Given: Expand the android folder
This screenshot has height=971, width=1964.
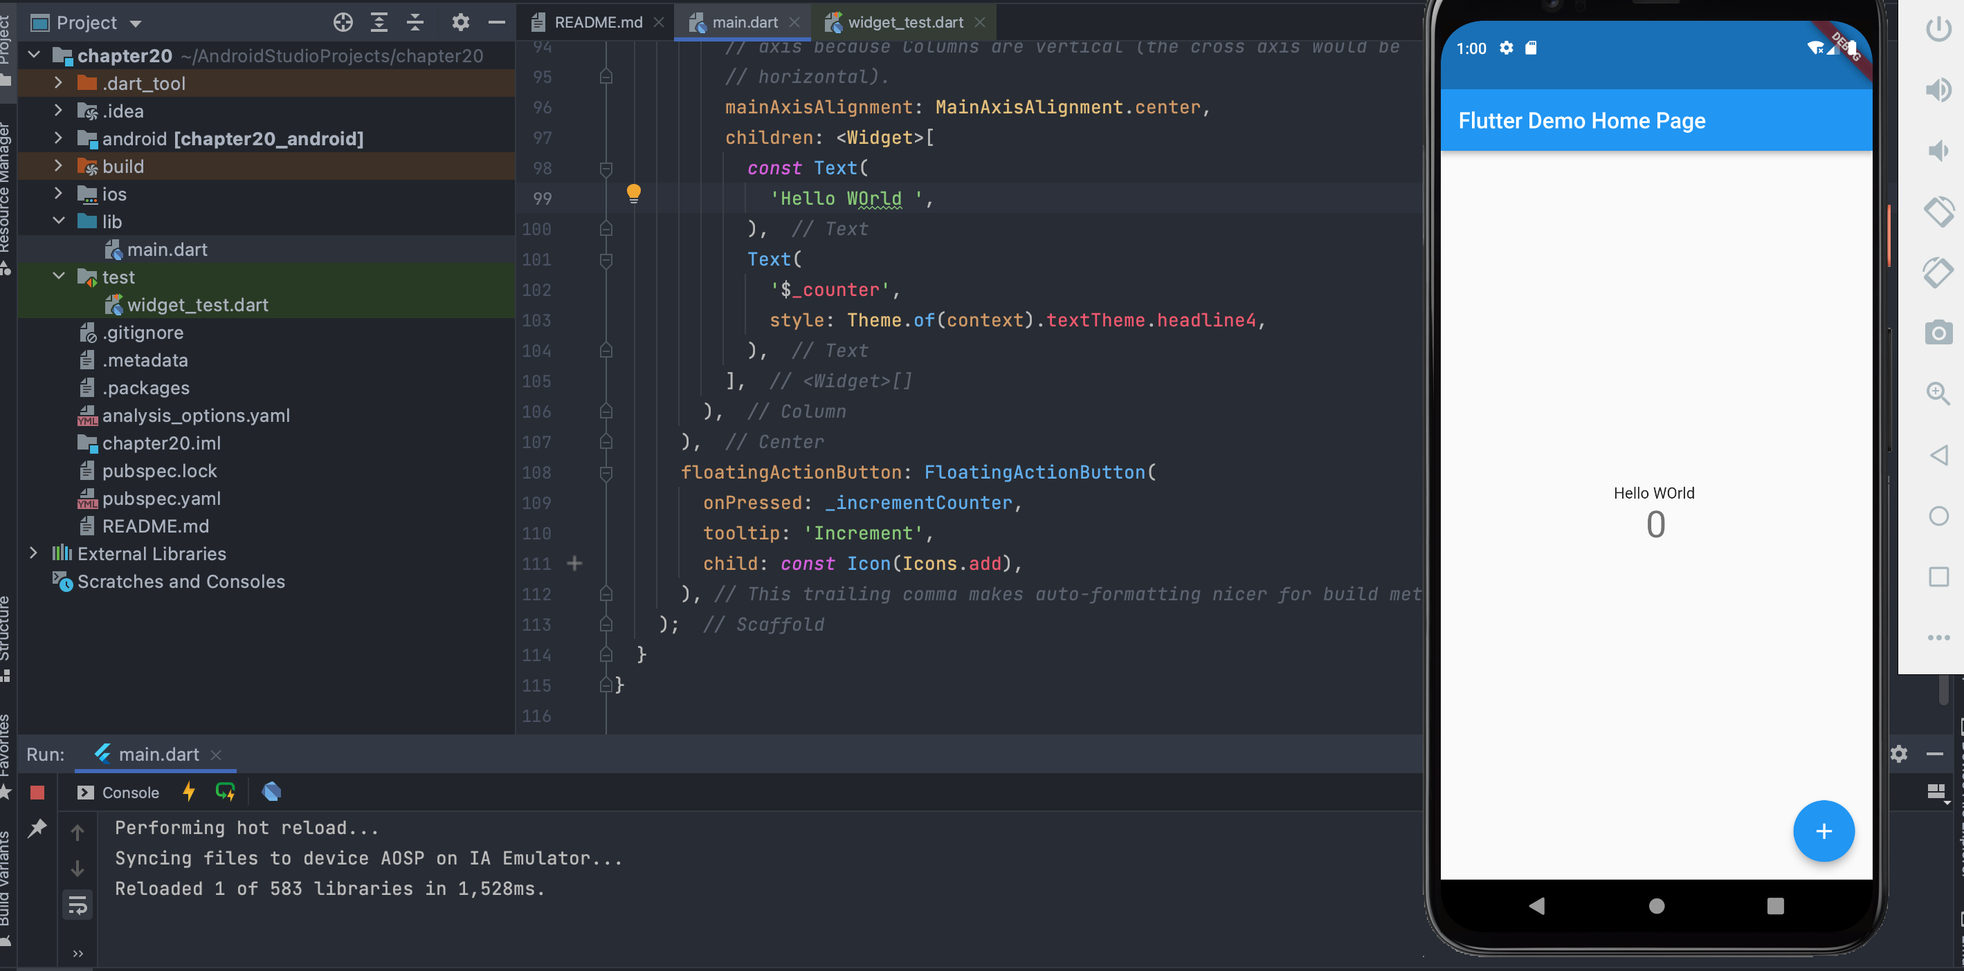Looking at the screenshot, I should click(58, 138).
